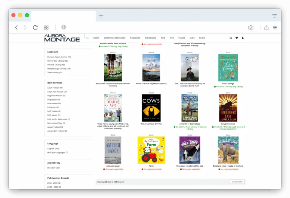290x198 pixels.
Task: Filter by Junior Fiction format
Action: coord(55,127)
